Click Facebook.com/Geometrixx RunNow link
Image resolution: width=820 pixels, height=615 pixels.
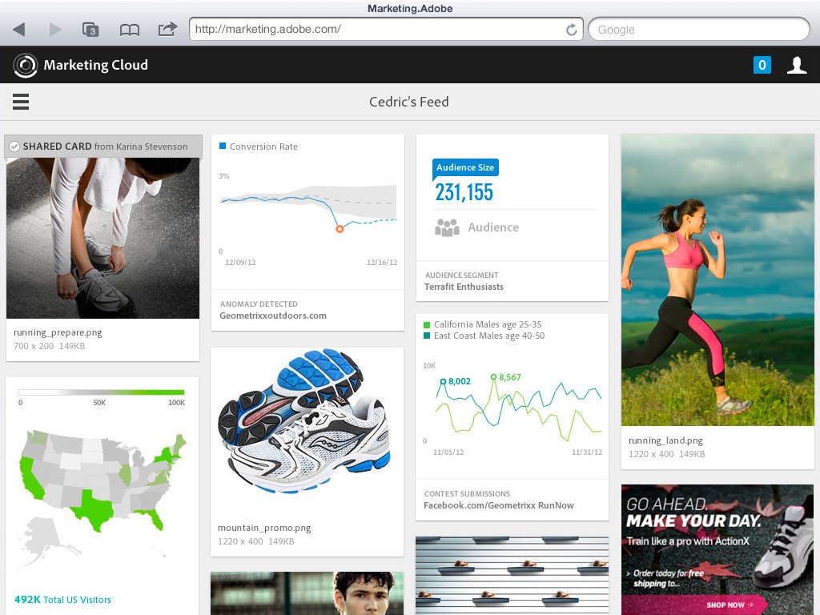499,505
